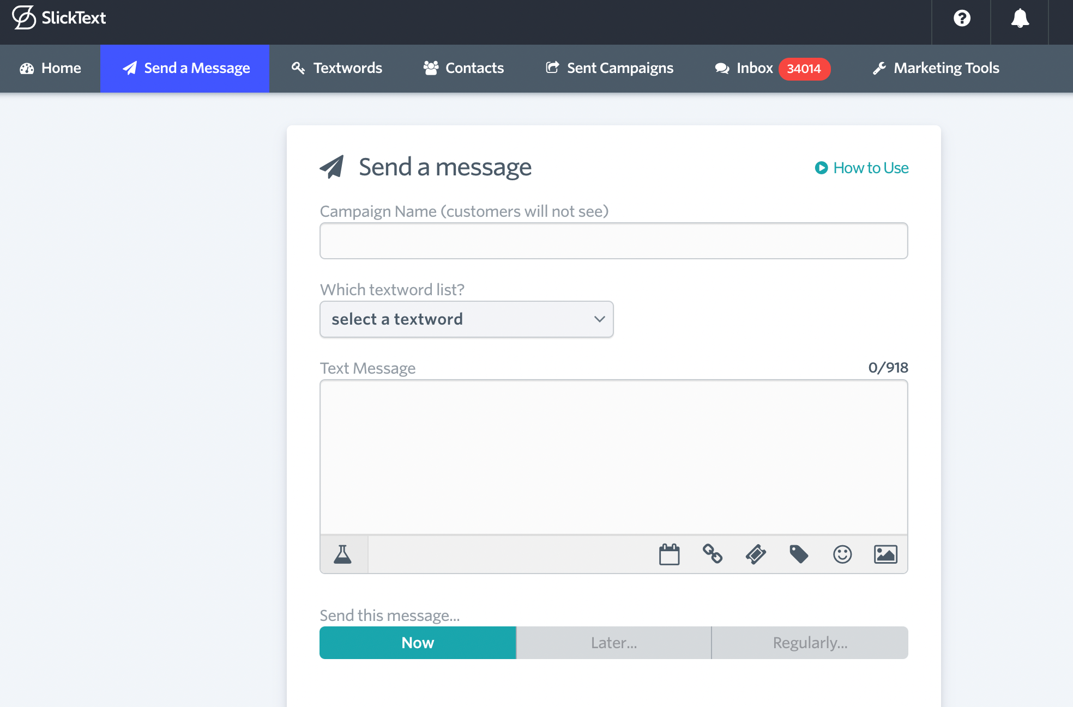Click the How to Use link

tap(860, 168)
